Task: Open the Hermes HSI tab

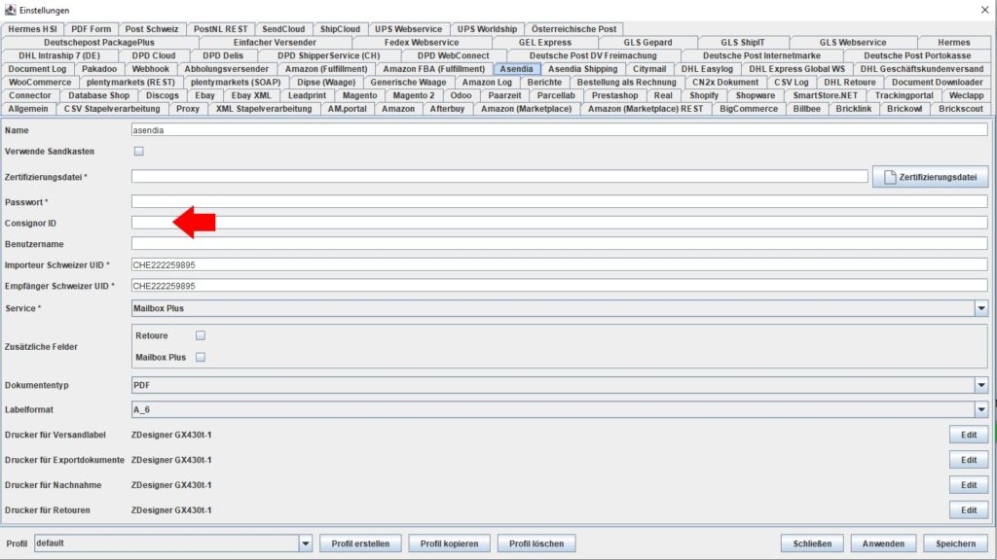Action: pyautogui.click(x=32, y=28)
